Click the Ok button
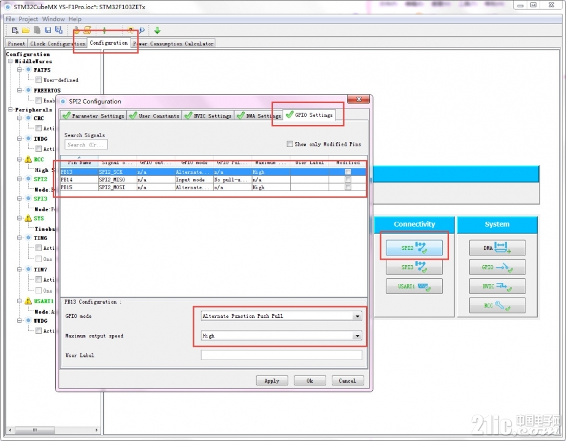The height and width of the screenshot is (441, 566). 310,381
